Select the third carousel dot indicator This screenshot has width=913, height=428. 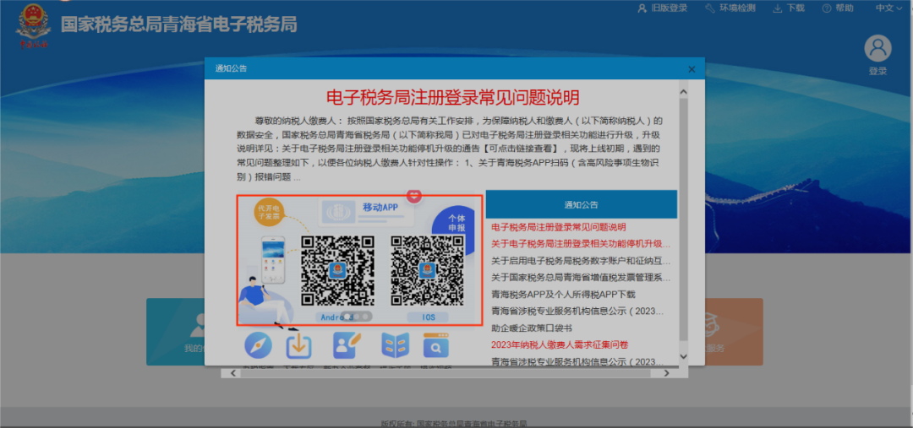tap(364, 317)
